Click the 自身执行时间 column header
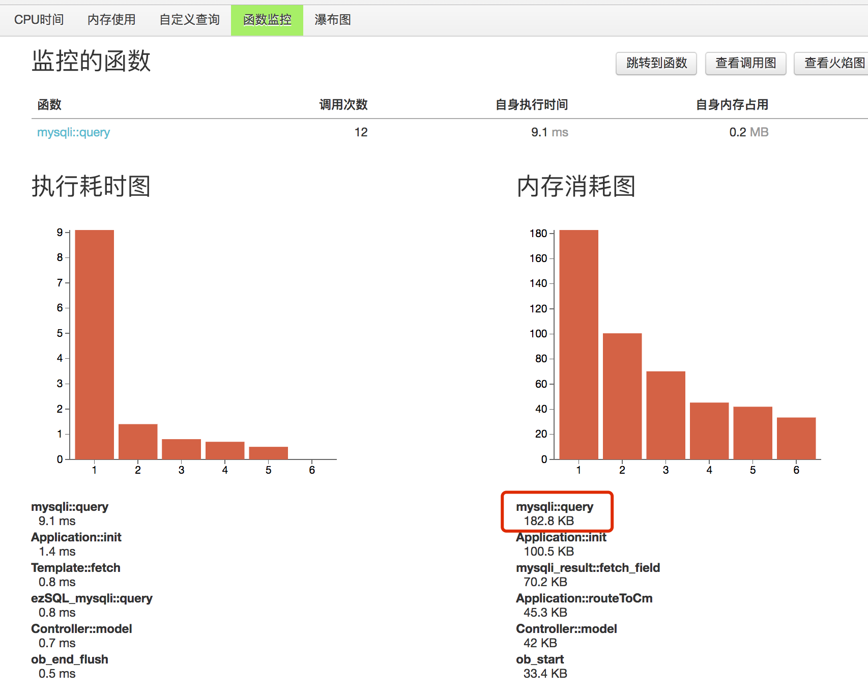 (x=532, y=105)
